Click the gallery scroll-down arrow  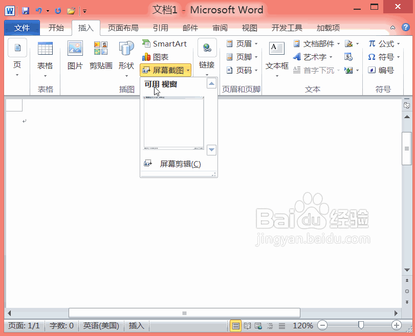[211, 150]
